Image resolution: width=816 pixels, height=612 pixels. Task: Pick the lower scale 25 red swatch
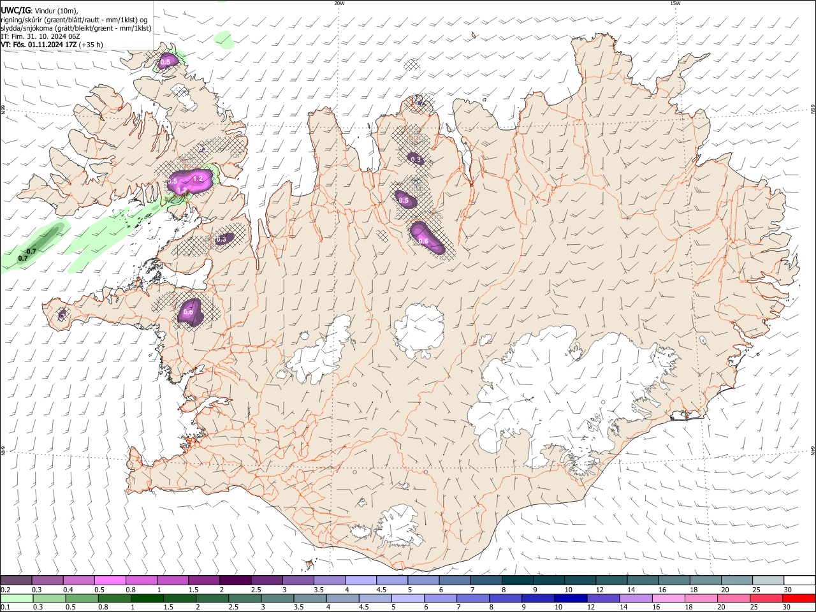point(766,598)
